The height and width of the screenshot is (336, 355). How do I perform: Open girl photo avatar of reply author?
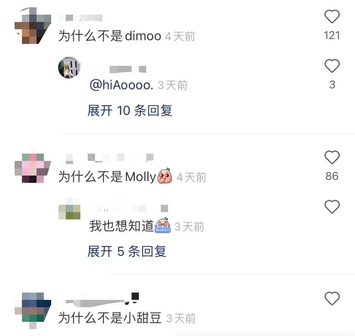(69, 68)
